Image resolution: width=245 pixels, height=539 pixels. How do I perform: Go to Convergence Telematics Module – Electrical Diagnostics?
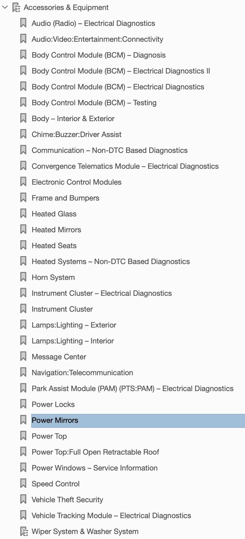[125, 166]
